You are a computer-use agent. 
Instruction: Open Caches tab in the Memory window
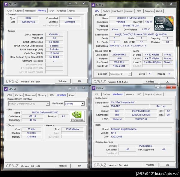[19, 11]
